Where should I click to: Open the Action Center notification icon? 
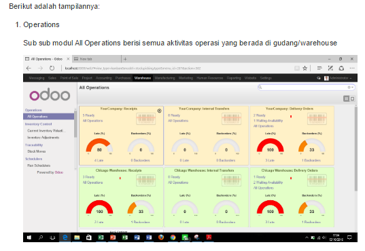349,237
